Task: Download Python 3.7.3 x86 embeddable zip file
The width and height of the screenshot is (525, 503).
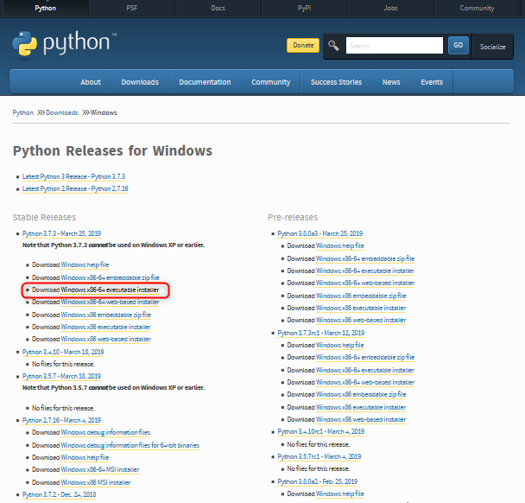Action: pyautogui.click(x=106, y=315)
